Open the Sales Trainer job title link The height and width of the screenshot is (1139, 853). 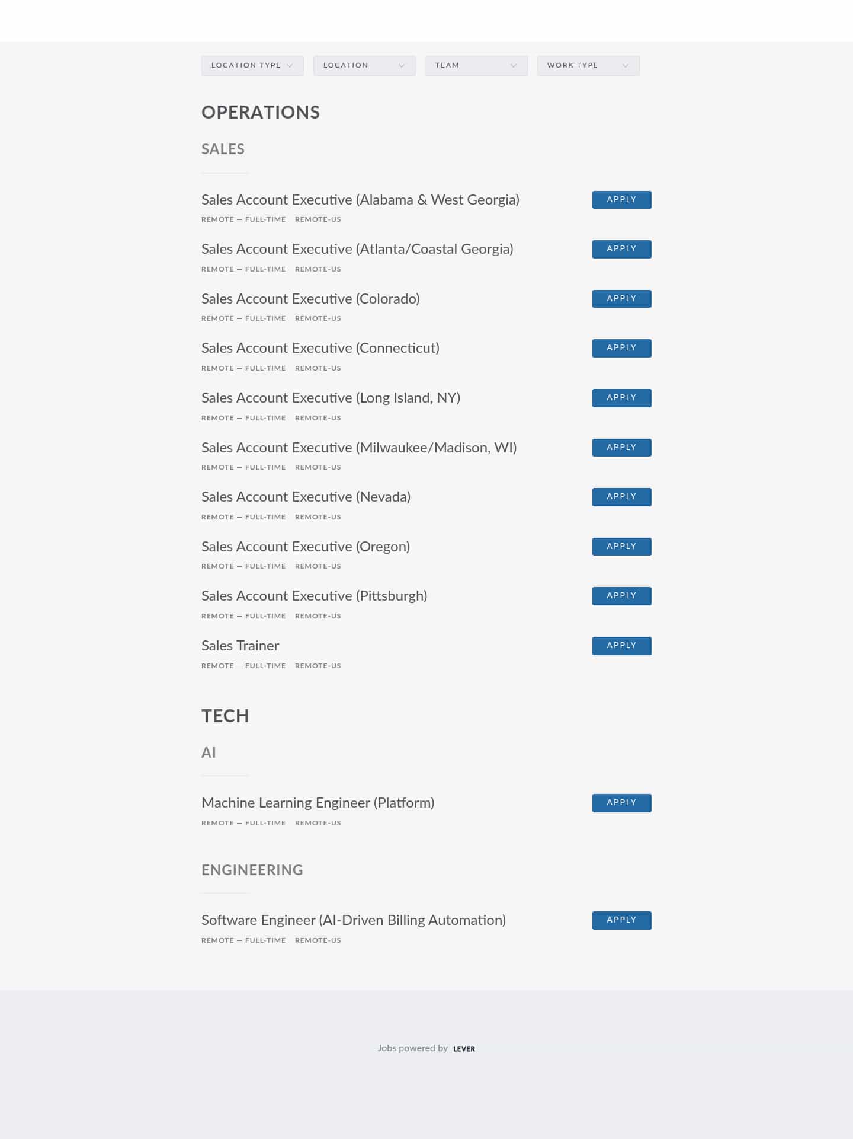[x=240, y=646]
